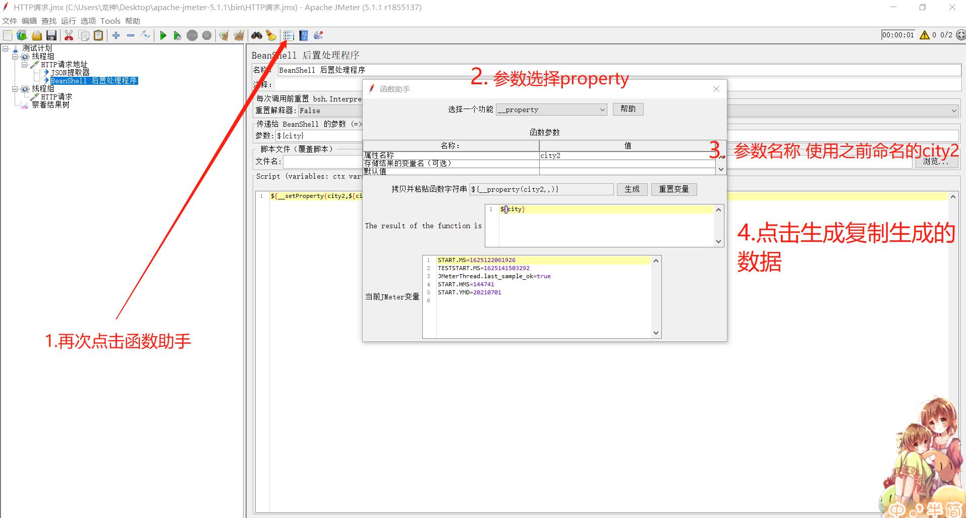Click the New test plan toolbar icon
The image size is (966, 518).
point(8,35)
